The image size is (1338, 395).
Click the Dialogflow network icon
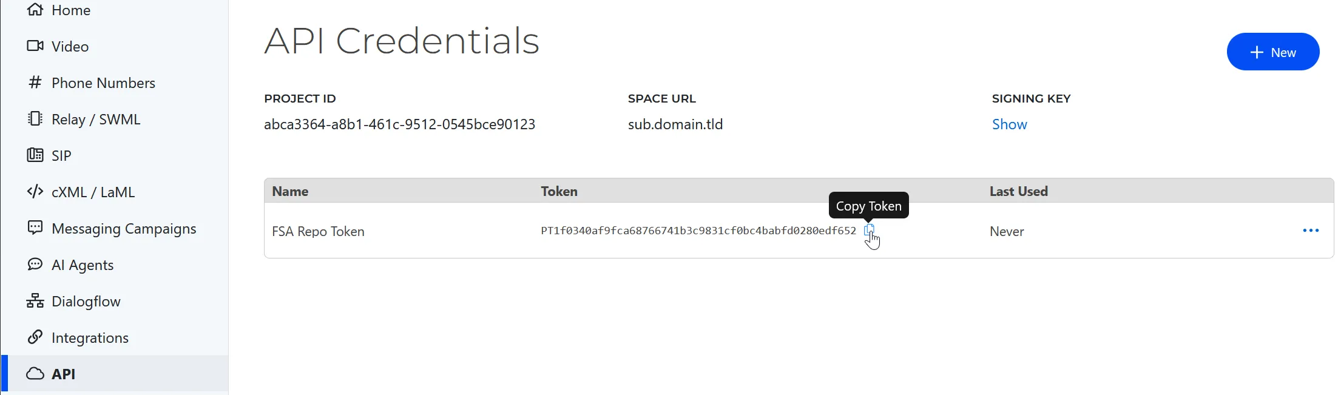tap(35, 301)
